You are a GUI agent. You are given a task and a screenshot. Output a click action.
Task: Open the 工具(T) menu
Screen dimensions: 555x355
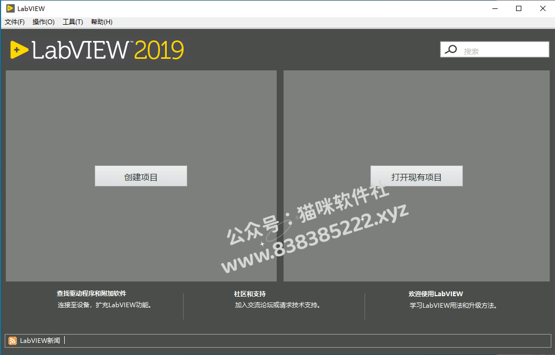point(73,22)
